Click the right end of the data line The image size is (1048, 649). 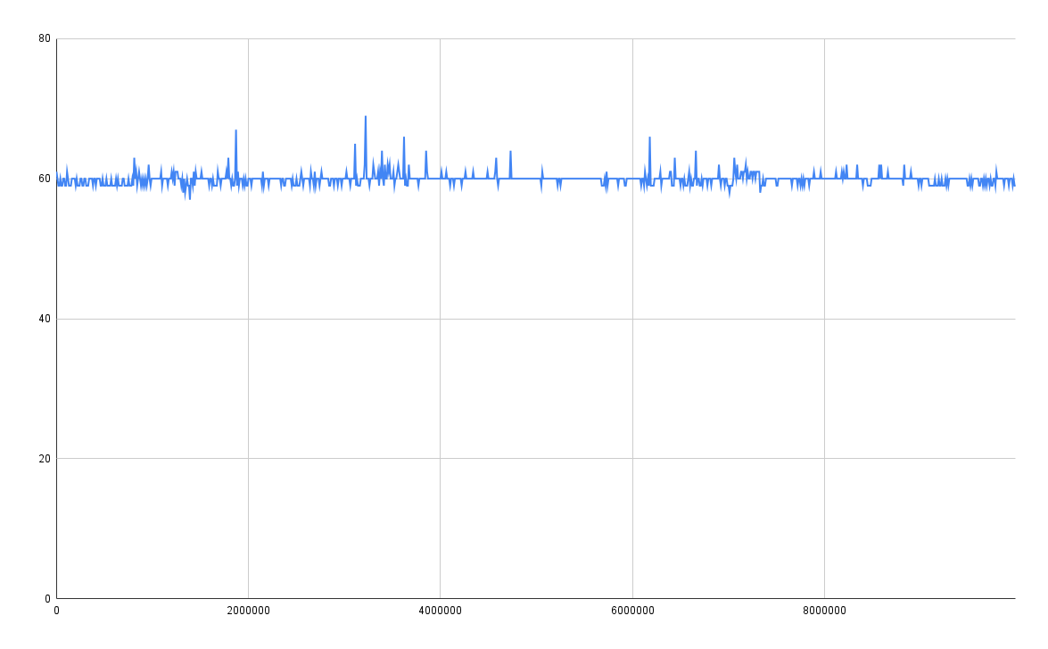pos(1014,186)
